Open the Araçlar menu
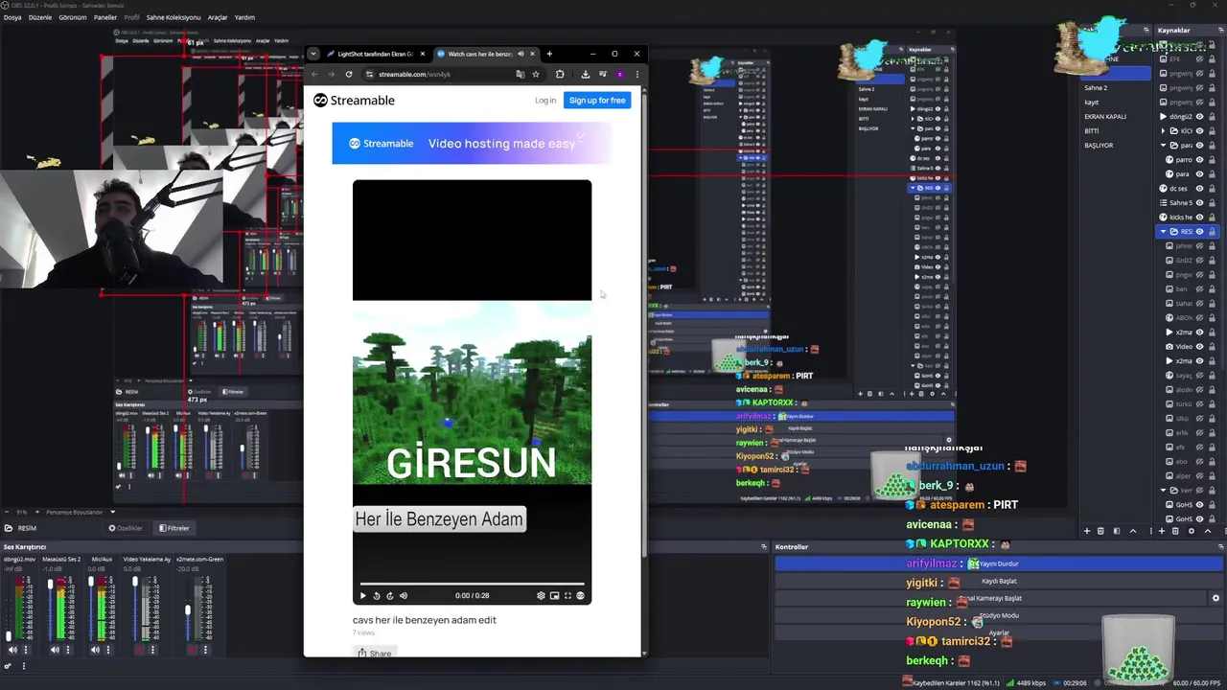The width and height of the screenshot is (1227, 690). (x=218, y=17)
